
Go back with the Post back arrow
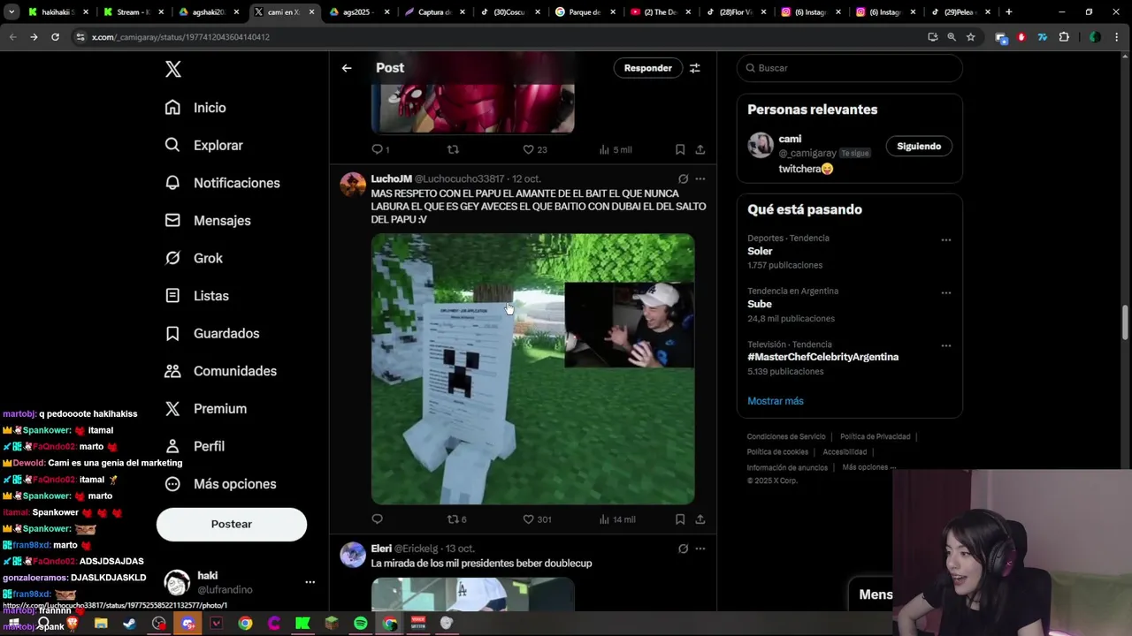point(347,68)
